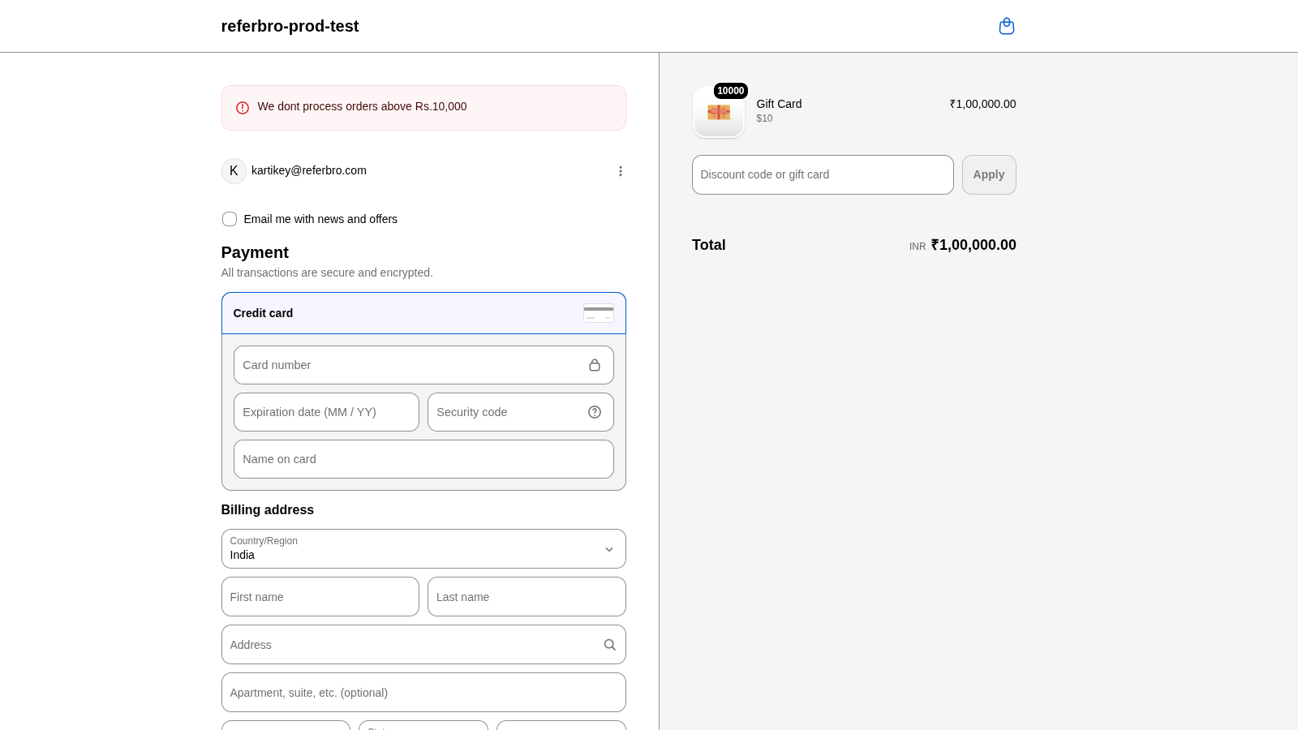Click the address search magnifier icon

coord(609,645)
